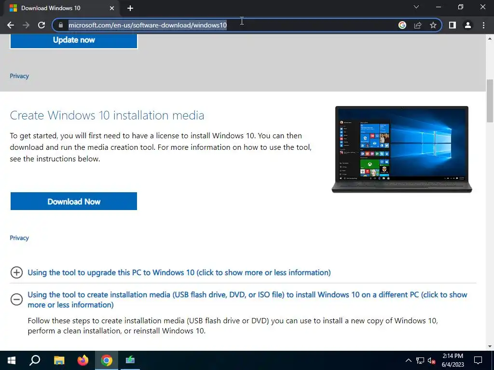Click the muted volume tray icon
This screenshot has height=370, width=494.
[432, 360]
